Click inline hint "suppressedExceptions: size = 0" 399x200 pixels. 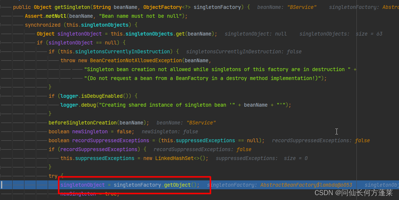262,159
